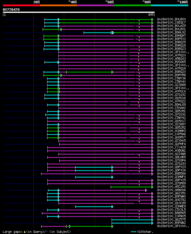Click the orange ~40% identity legend segment
Image resolution: width=191 pixels, height=234 pixels.
coord(58,5)
